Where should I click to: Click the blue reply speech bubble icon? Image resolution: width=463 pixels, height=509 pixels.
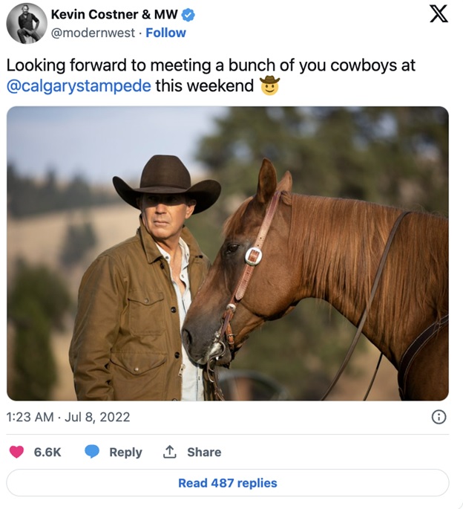92,452
